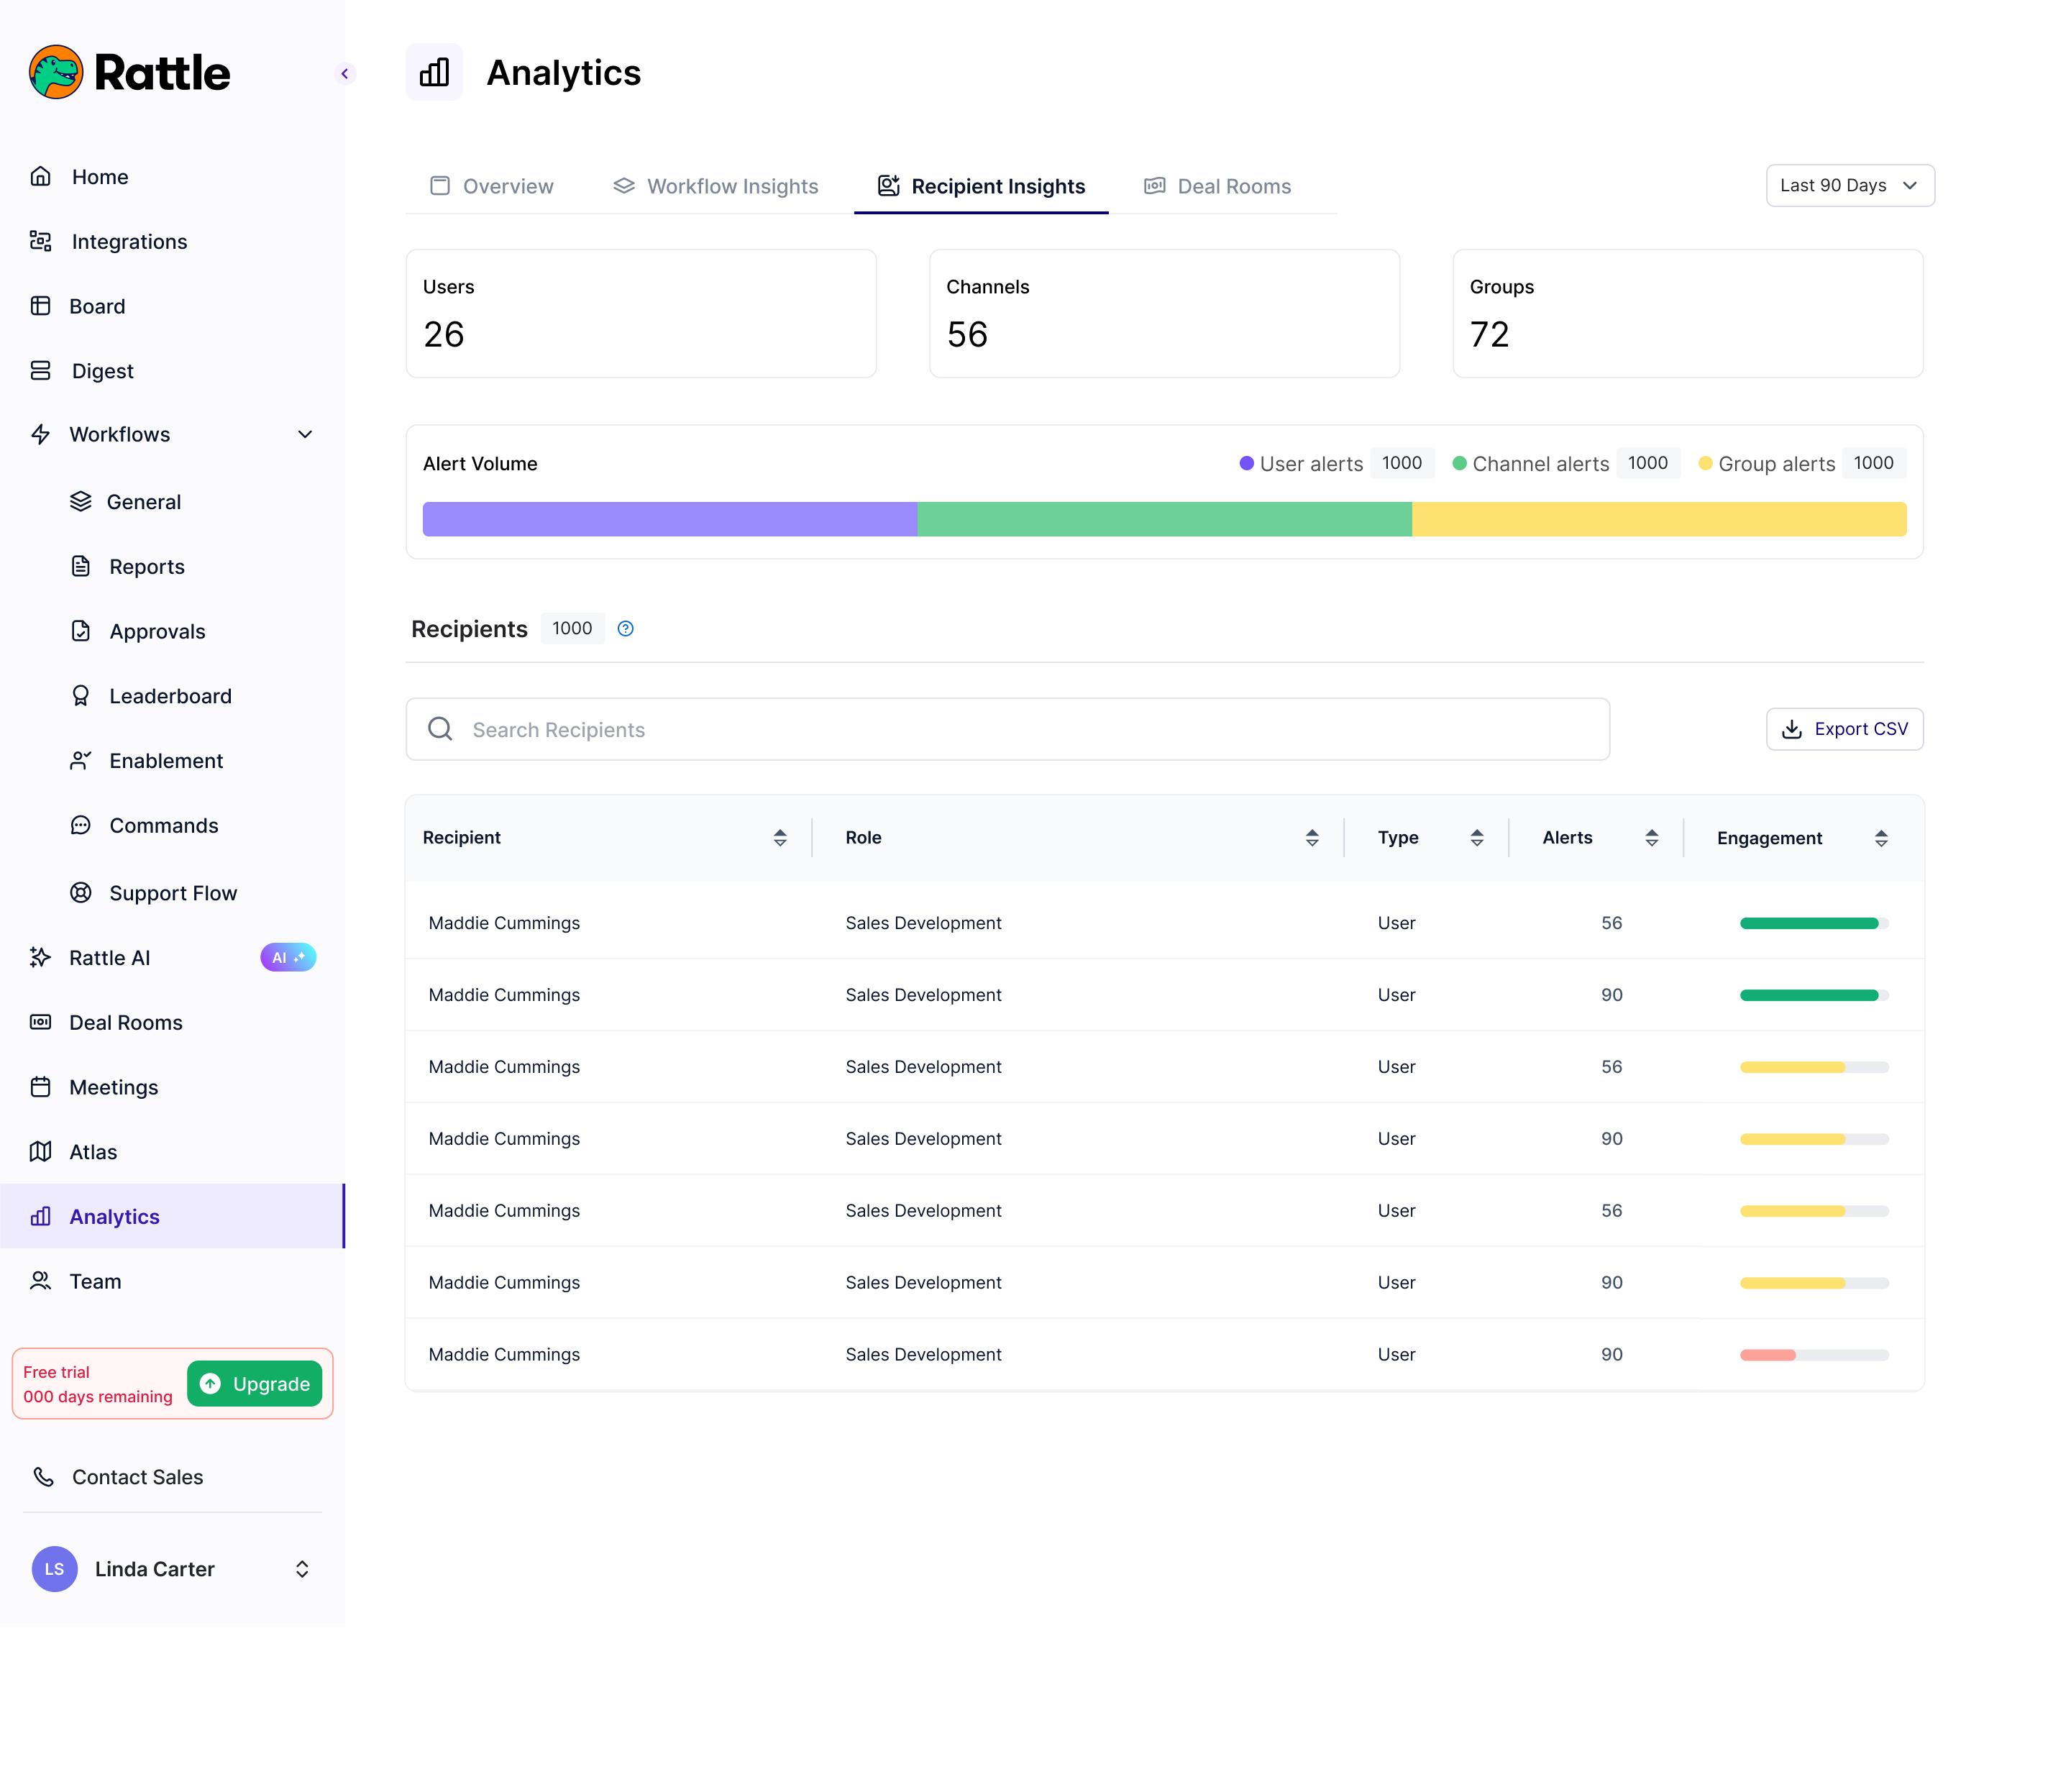Collapse the Workflows section chevron
2071x1792 pixels.
[305, 434]
